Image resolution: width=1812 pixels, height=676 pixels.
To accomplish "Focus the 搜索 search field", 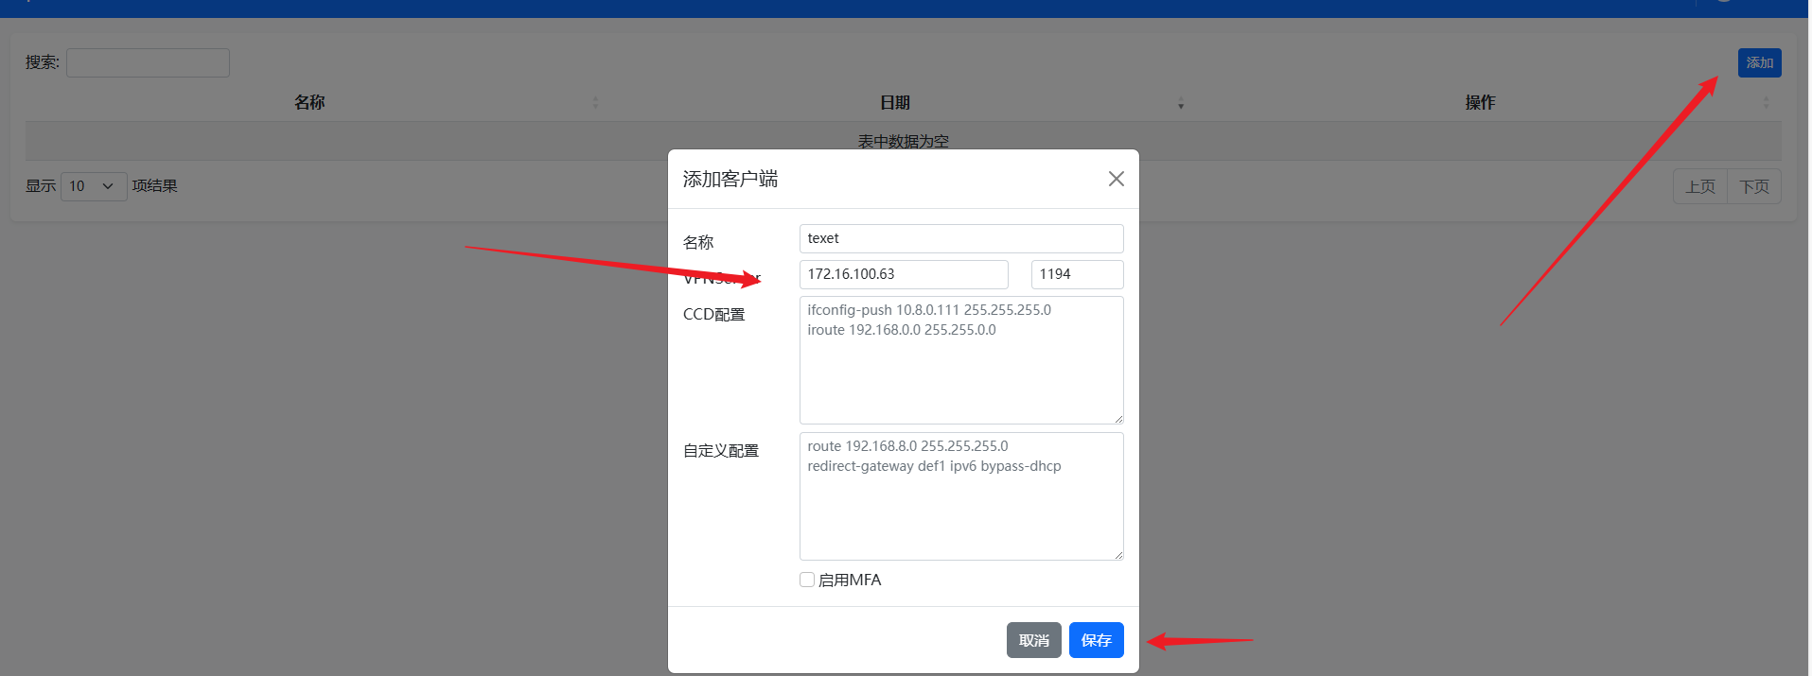I will (148, 62).
